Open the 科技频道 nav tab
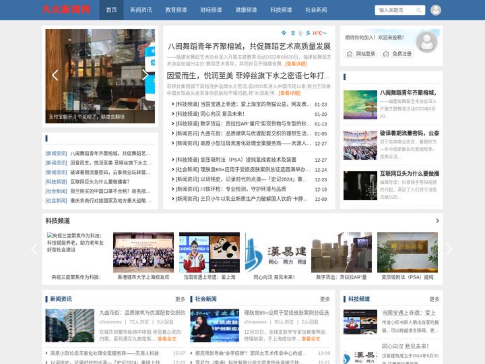This screenshot has height=364, width=485. click(x=281, y=10)
